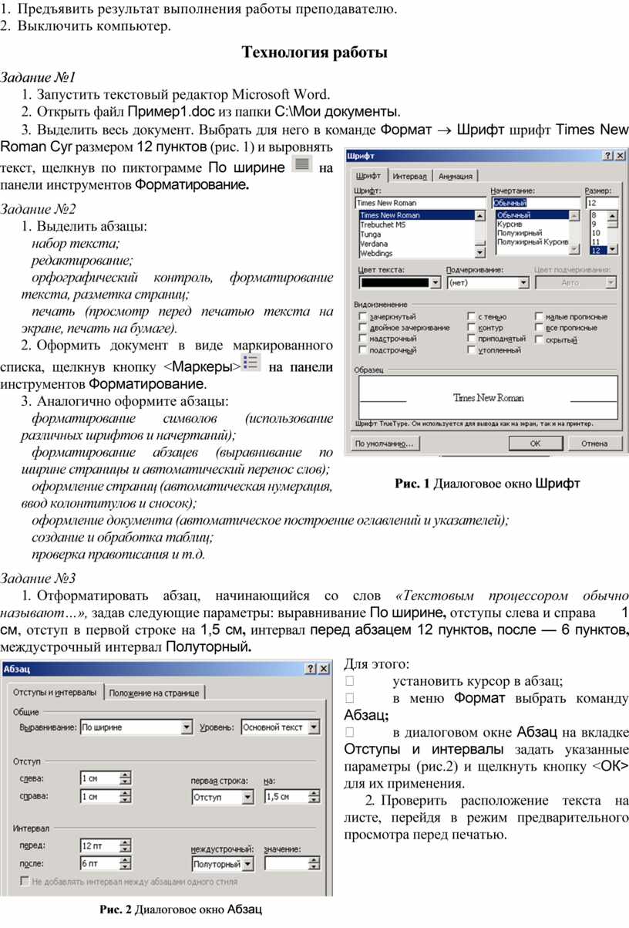The image size is (629, 928).
Task: Select Webdings in the font list
Action: [415, 252]
